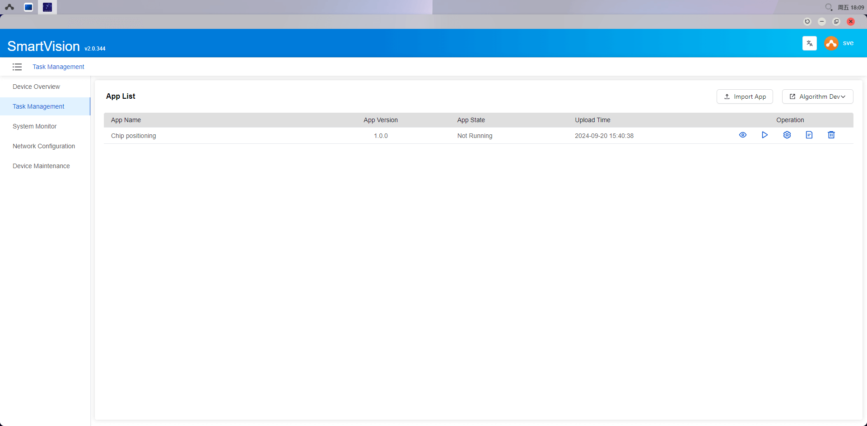View the Chip positioning app with the eye icon
867x426 pixels.
(x=743, y=135)
